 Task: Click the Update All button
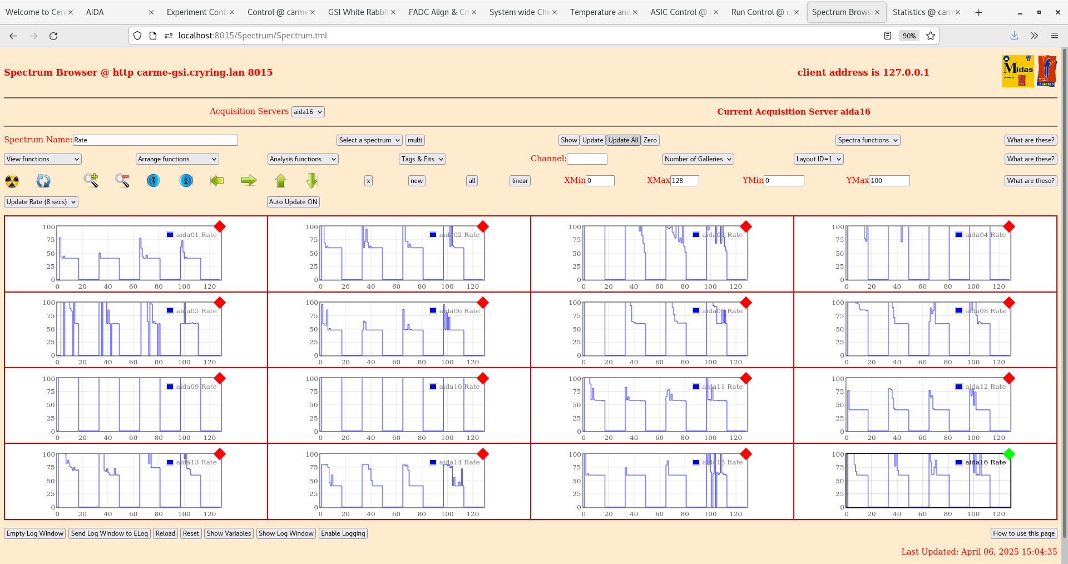[623, 140]
